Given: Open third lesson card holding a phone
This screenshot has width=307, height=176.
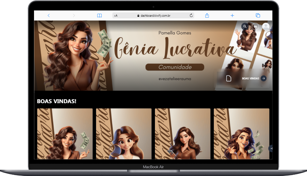Looking at the screenshot, I should pyautogui.click(x=182, y=134).
